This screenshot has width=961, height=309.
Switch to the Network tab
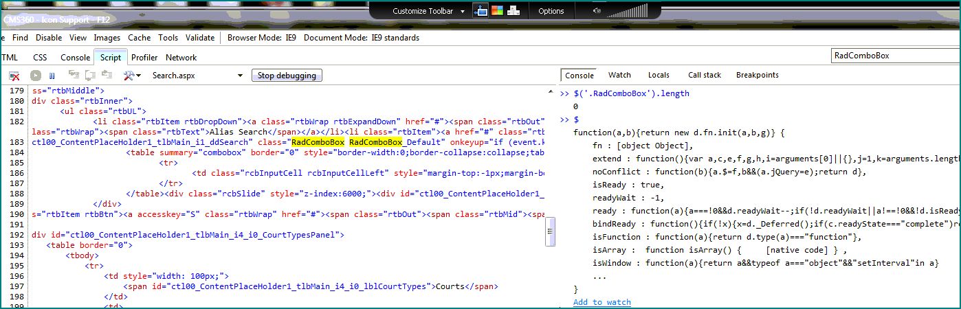[181, 58]
